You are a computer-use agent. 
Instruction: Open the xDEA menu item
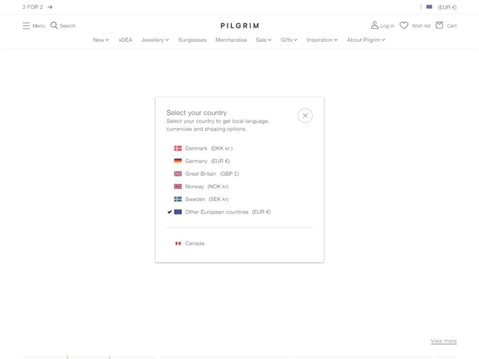(x=126, y=40)
